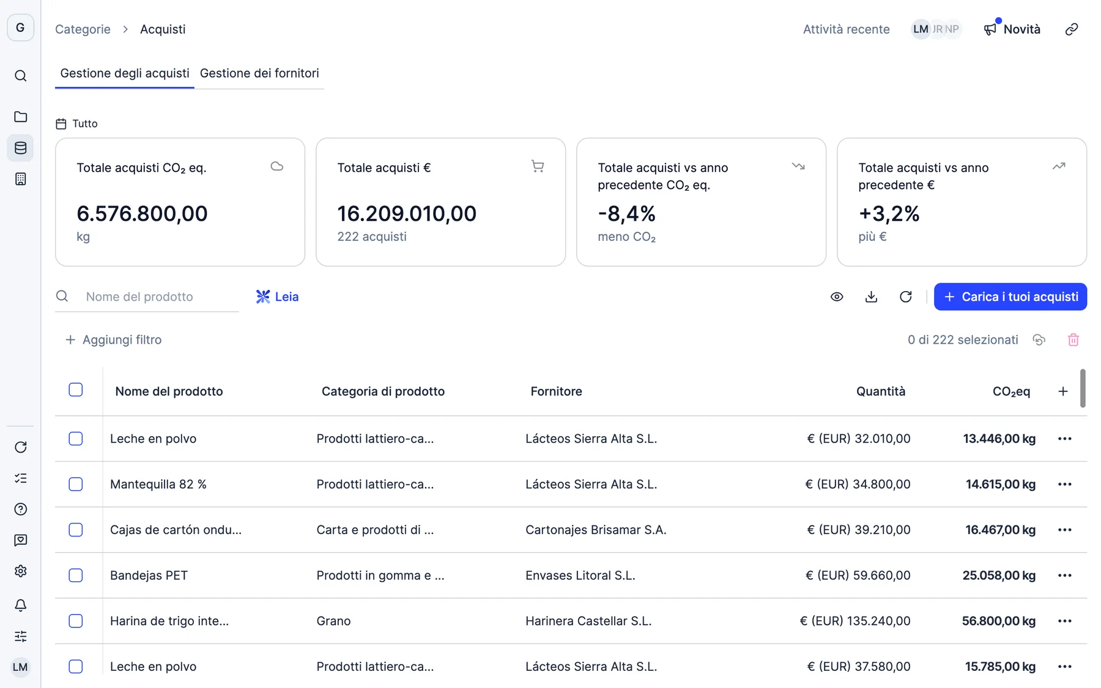Open the checklist icon in the sidebar

(20, 478)
